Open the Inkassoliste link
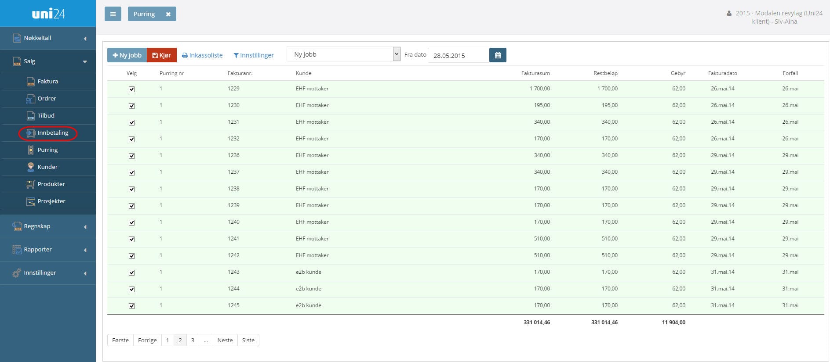 (x=202, y=55)
